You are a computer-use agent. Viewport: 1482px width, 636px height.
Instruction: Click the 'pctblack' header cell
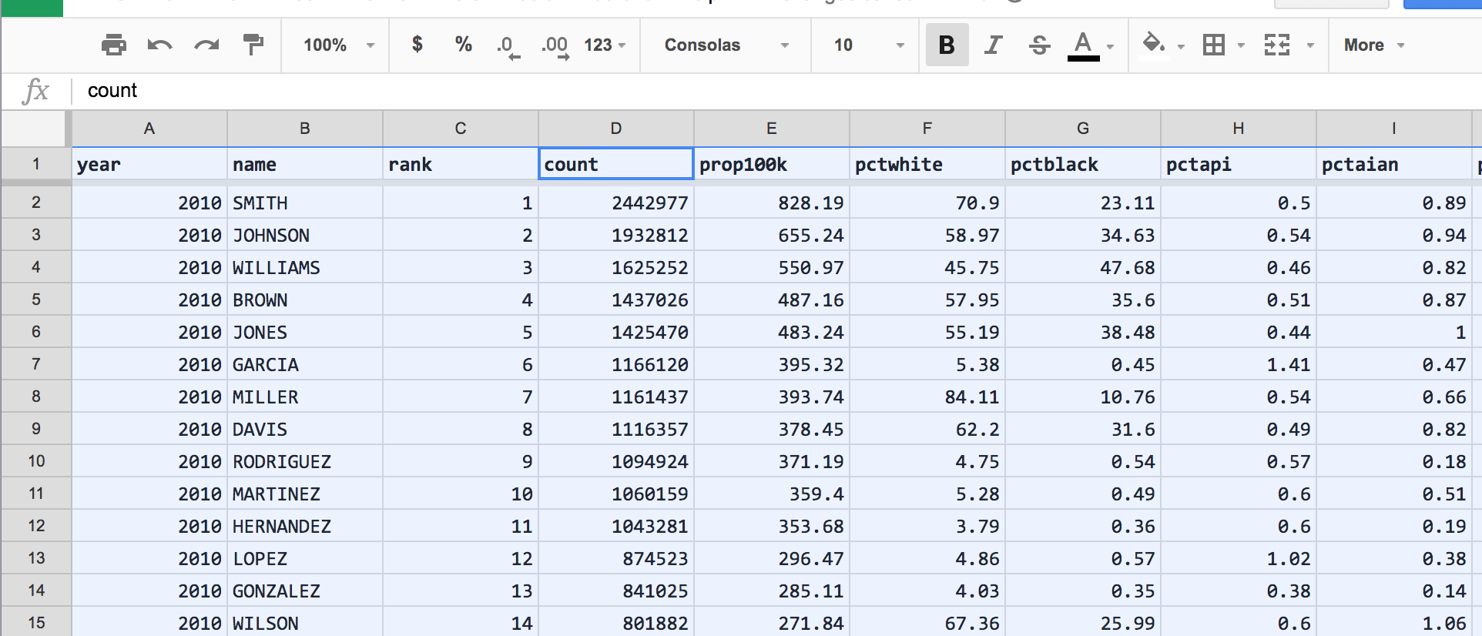tap(1083, 164)
